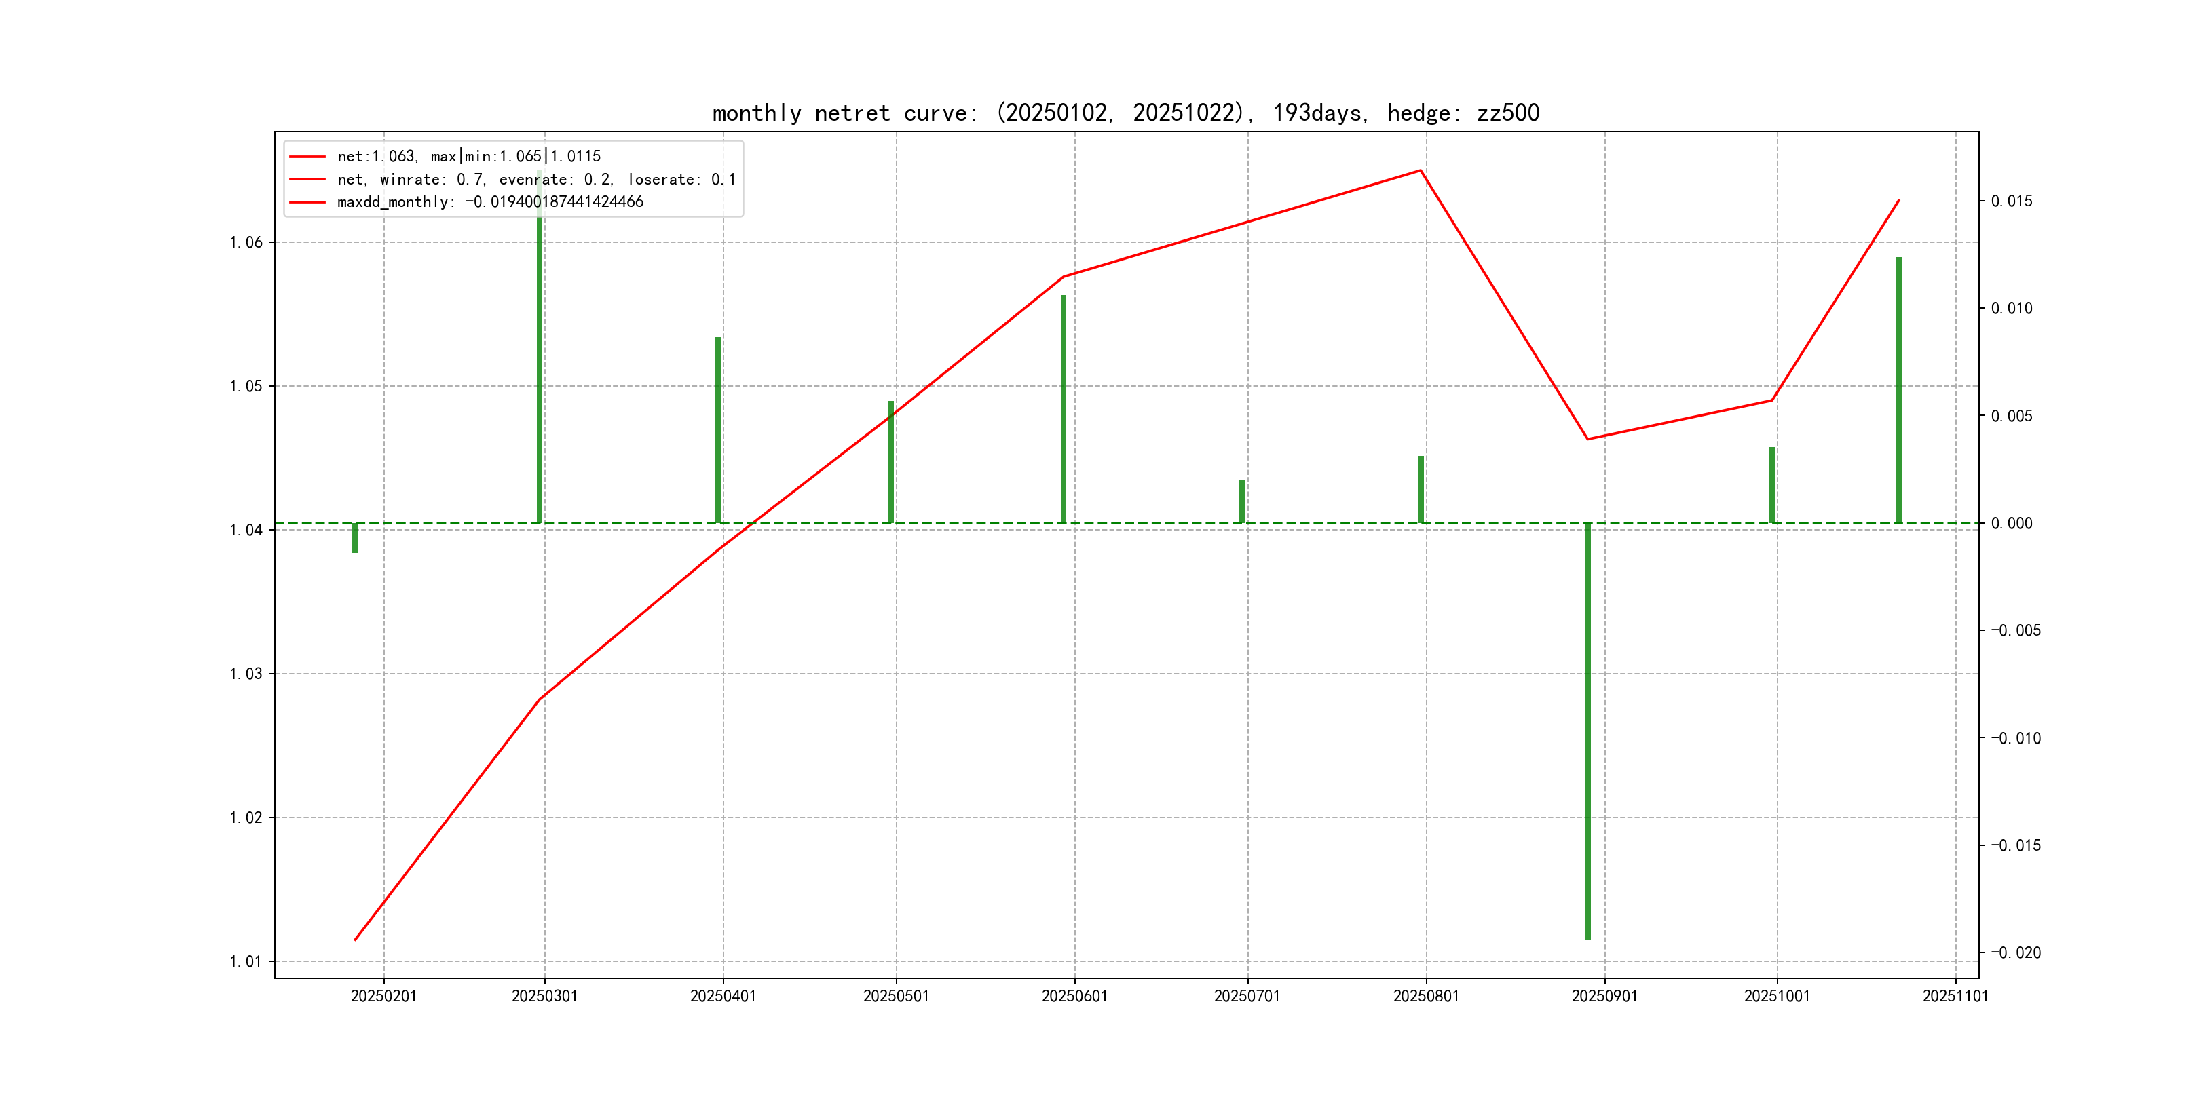Click the small negative bar before 20250201

(355, 539)
